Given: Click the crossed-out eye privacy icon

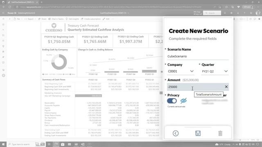Looking at the screenshot, I should pos(183,101).
